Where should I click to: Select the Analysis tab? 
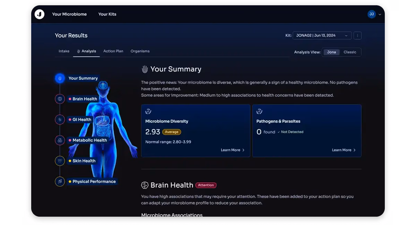pos(86,51)
